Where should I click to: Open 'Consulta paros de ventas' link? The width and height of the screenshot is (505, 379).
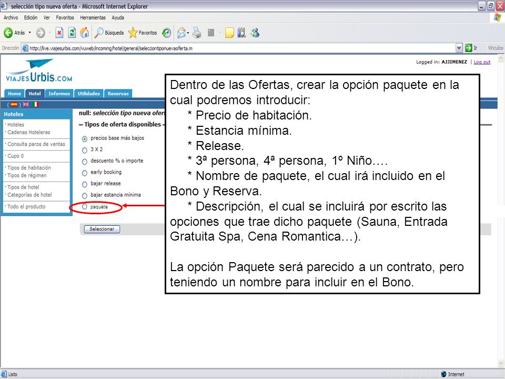(36, 144)
